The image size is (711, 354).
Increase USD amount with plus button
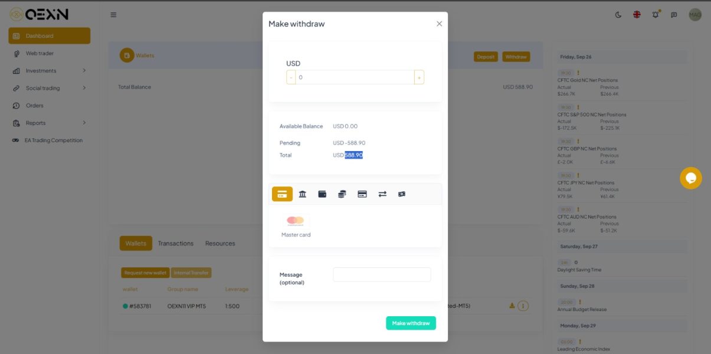tap(419, 77)
